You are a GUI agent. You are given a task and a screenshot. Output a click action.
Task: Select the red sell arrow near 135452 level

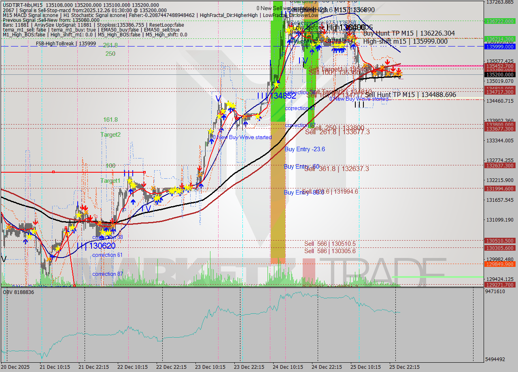pos(387,62)
